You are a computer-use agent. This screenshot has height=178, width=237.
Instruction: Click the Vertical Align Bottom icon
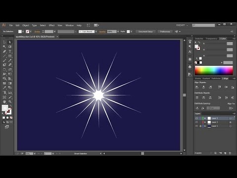click(x=233, y=87)
